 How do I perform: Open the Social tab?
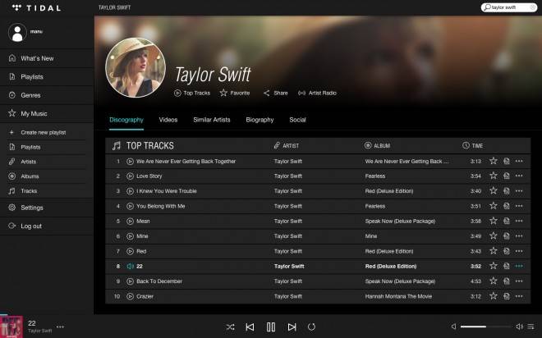[x=297, y=120]
